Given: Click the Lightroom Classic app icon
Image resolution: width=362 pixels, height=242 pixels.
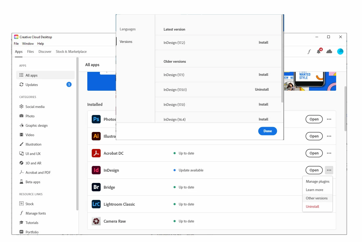Looking at the screenshot, I should (96, 204).
